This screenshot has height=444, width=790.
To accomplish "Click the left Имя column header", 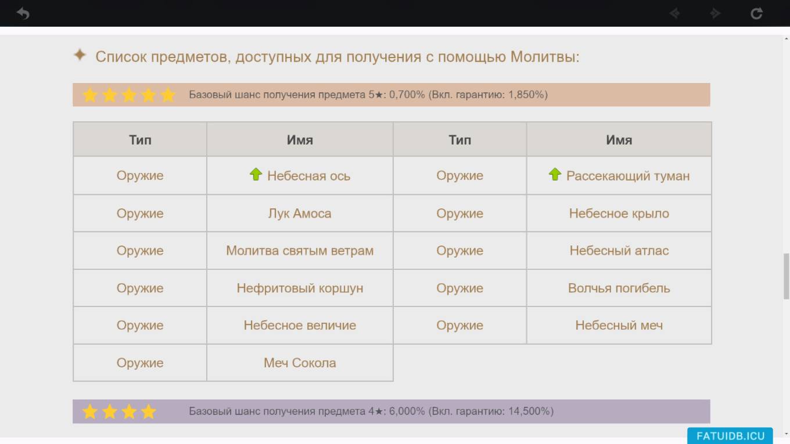I will click(300, 139).
